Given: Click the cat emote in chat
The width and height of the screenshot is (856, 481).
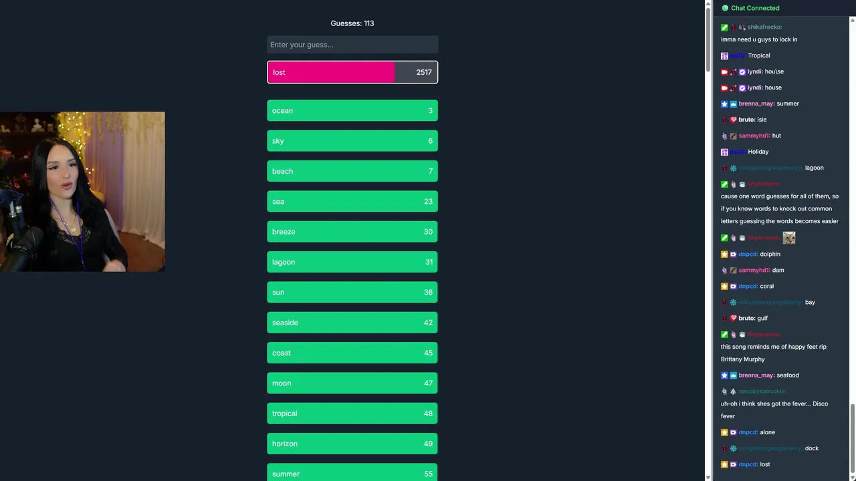Looking at the screenshot, I should 789,238.
